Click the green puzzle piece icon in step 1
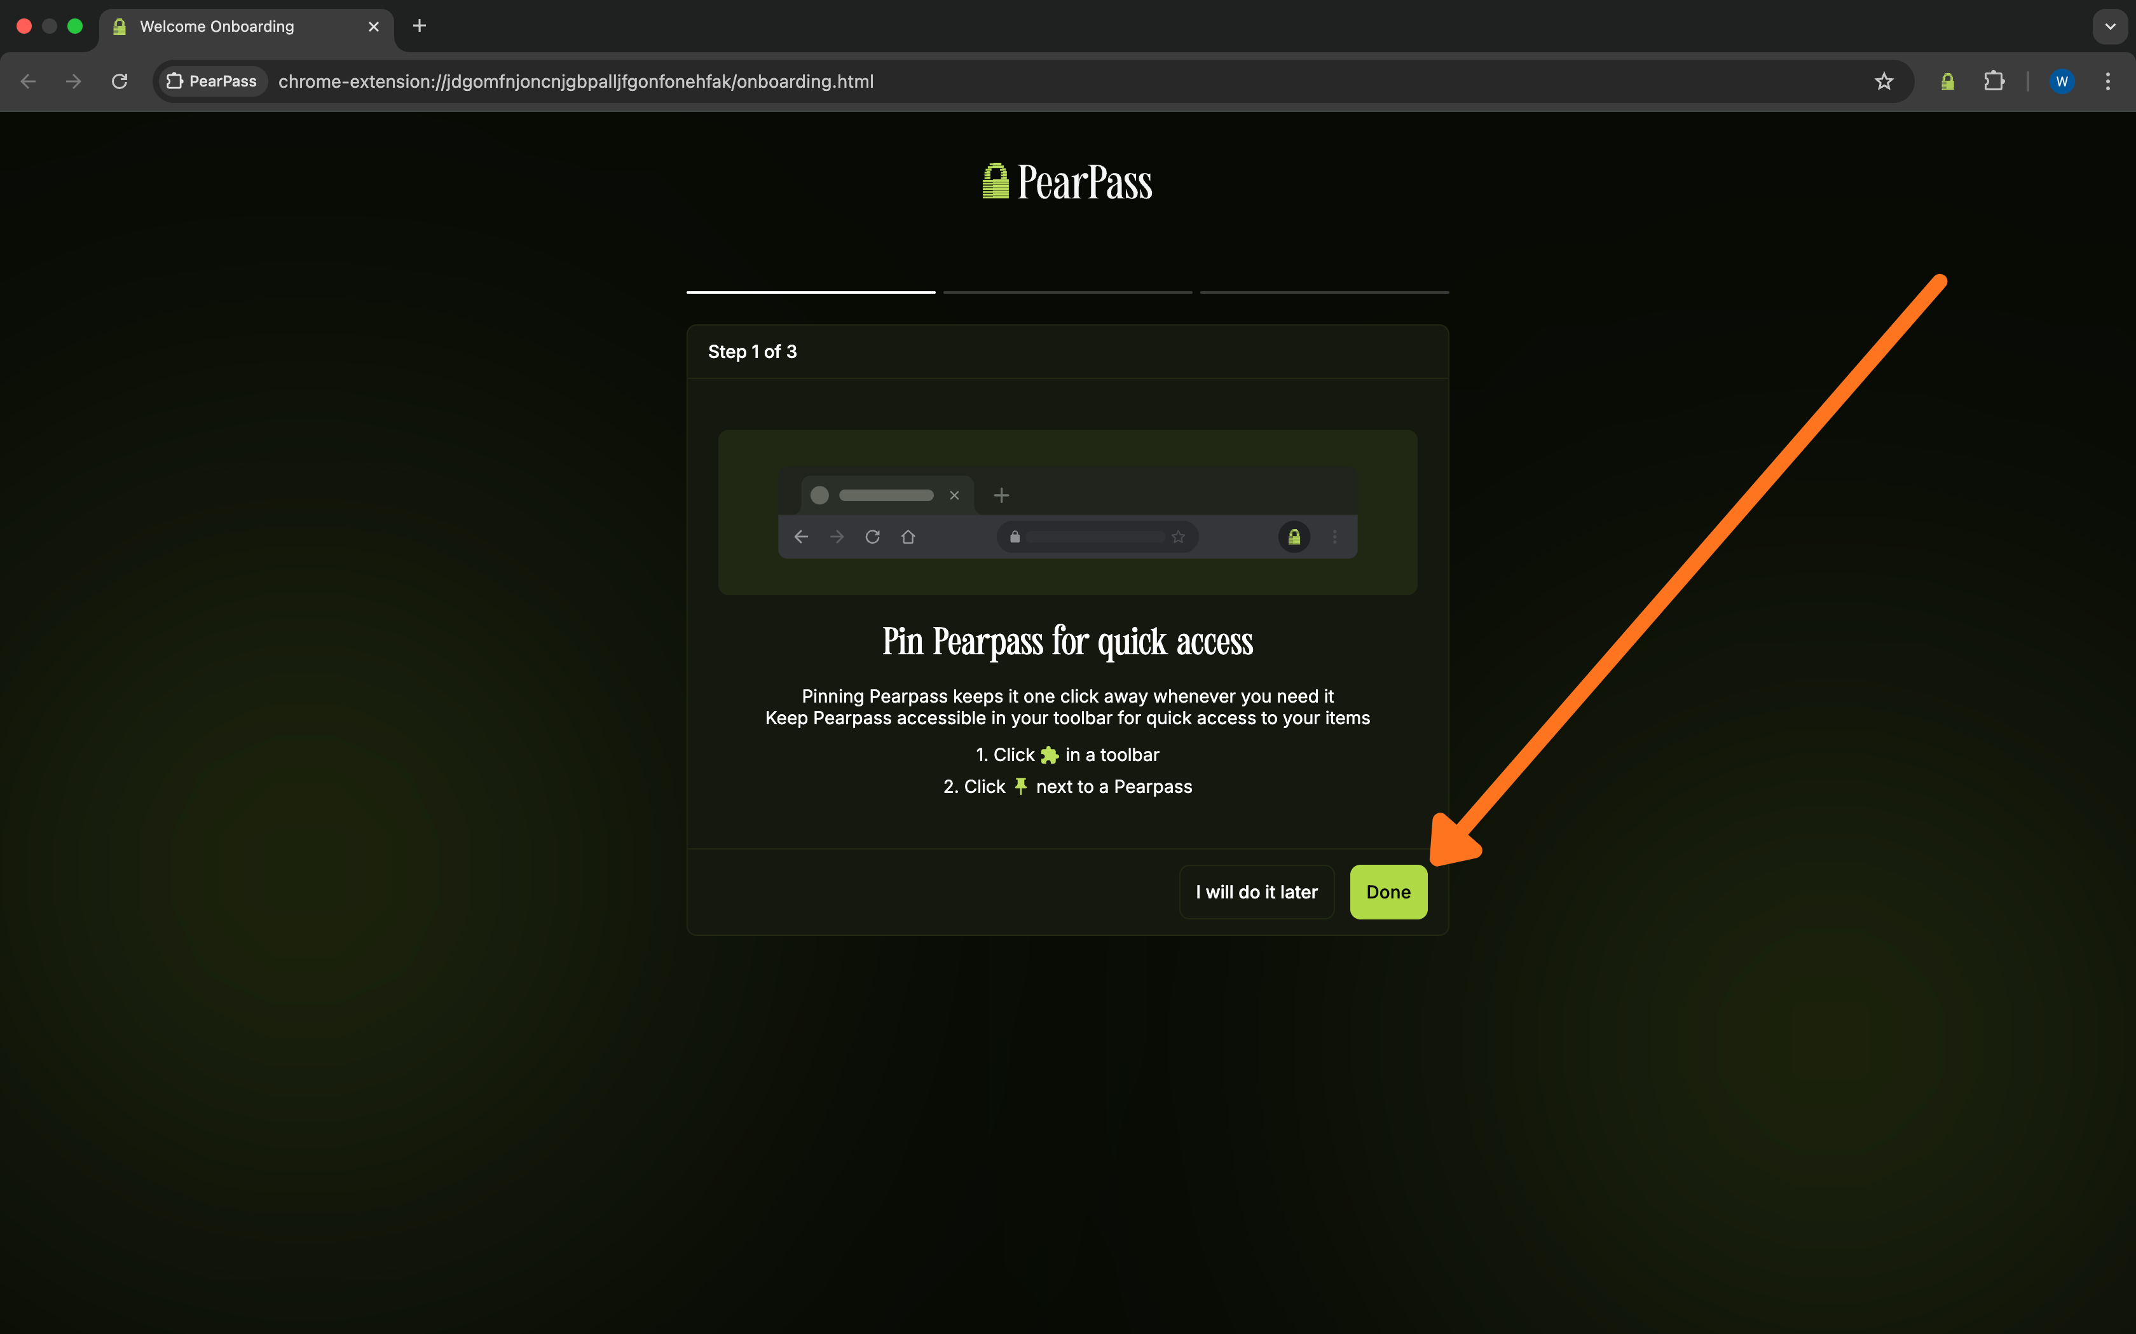The image size is (2136, 1334). 1050,755
